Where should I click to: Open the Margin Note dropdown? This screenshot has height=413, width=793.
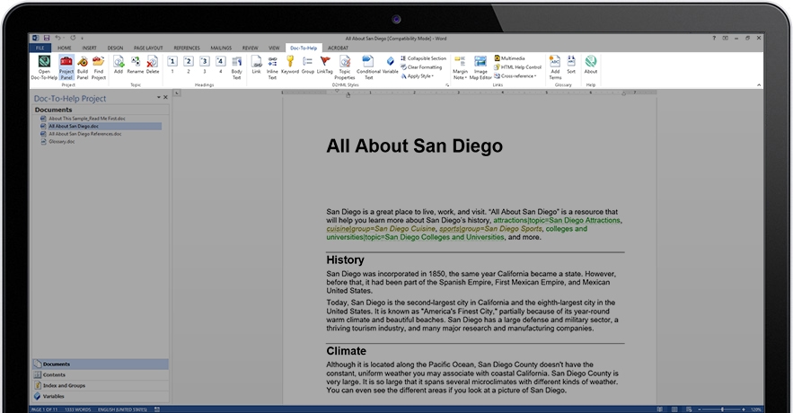coord(460,67)
